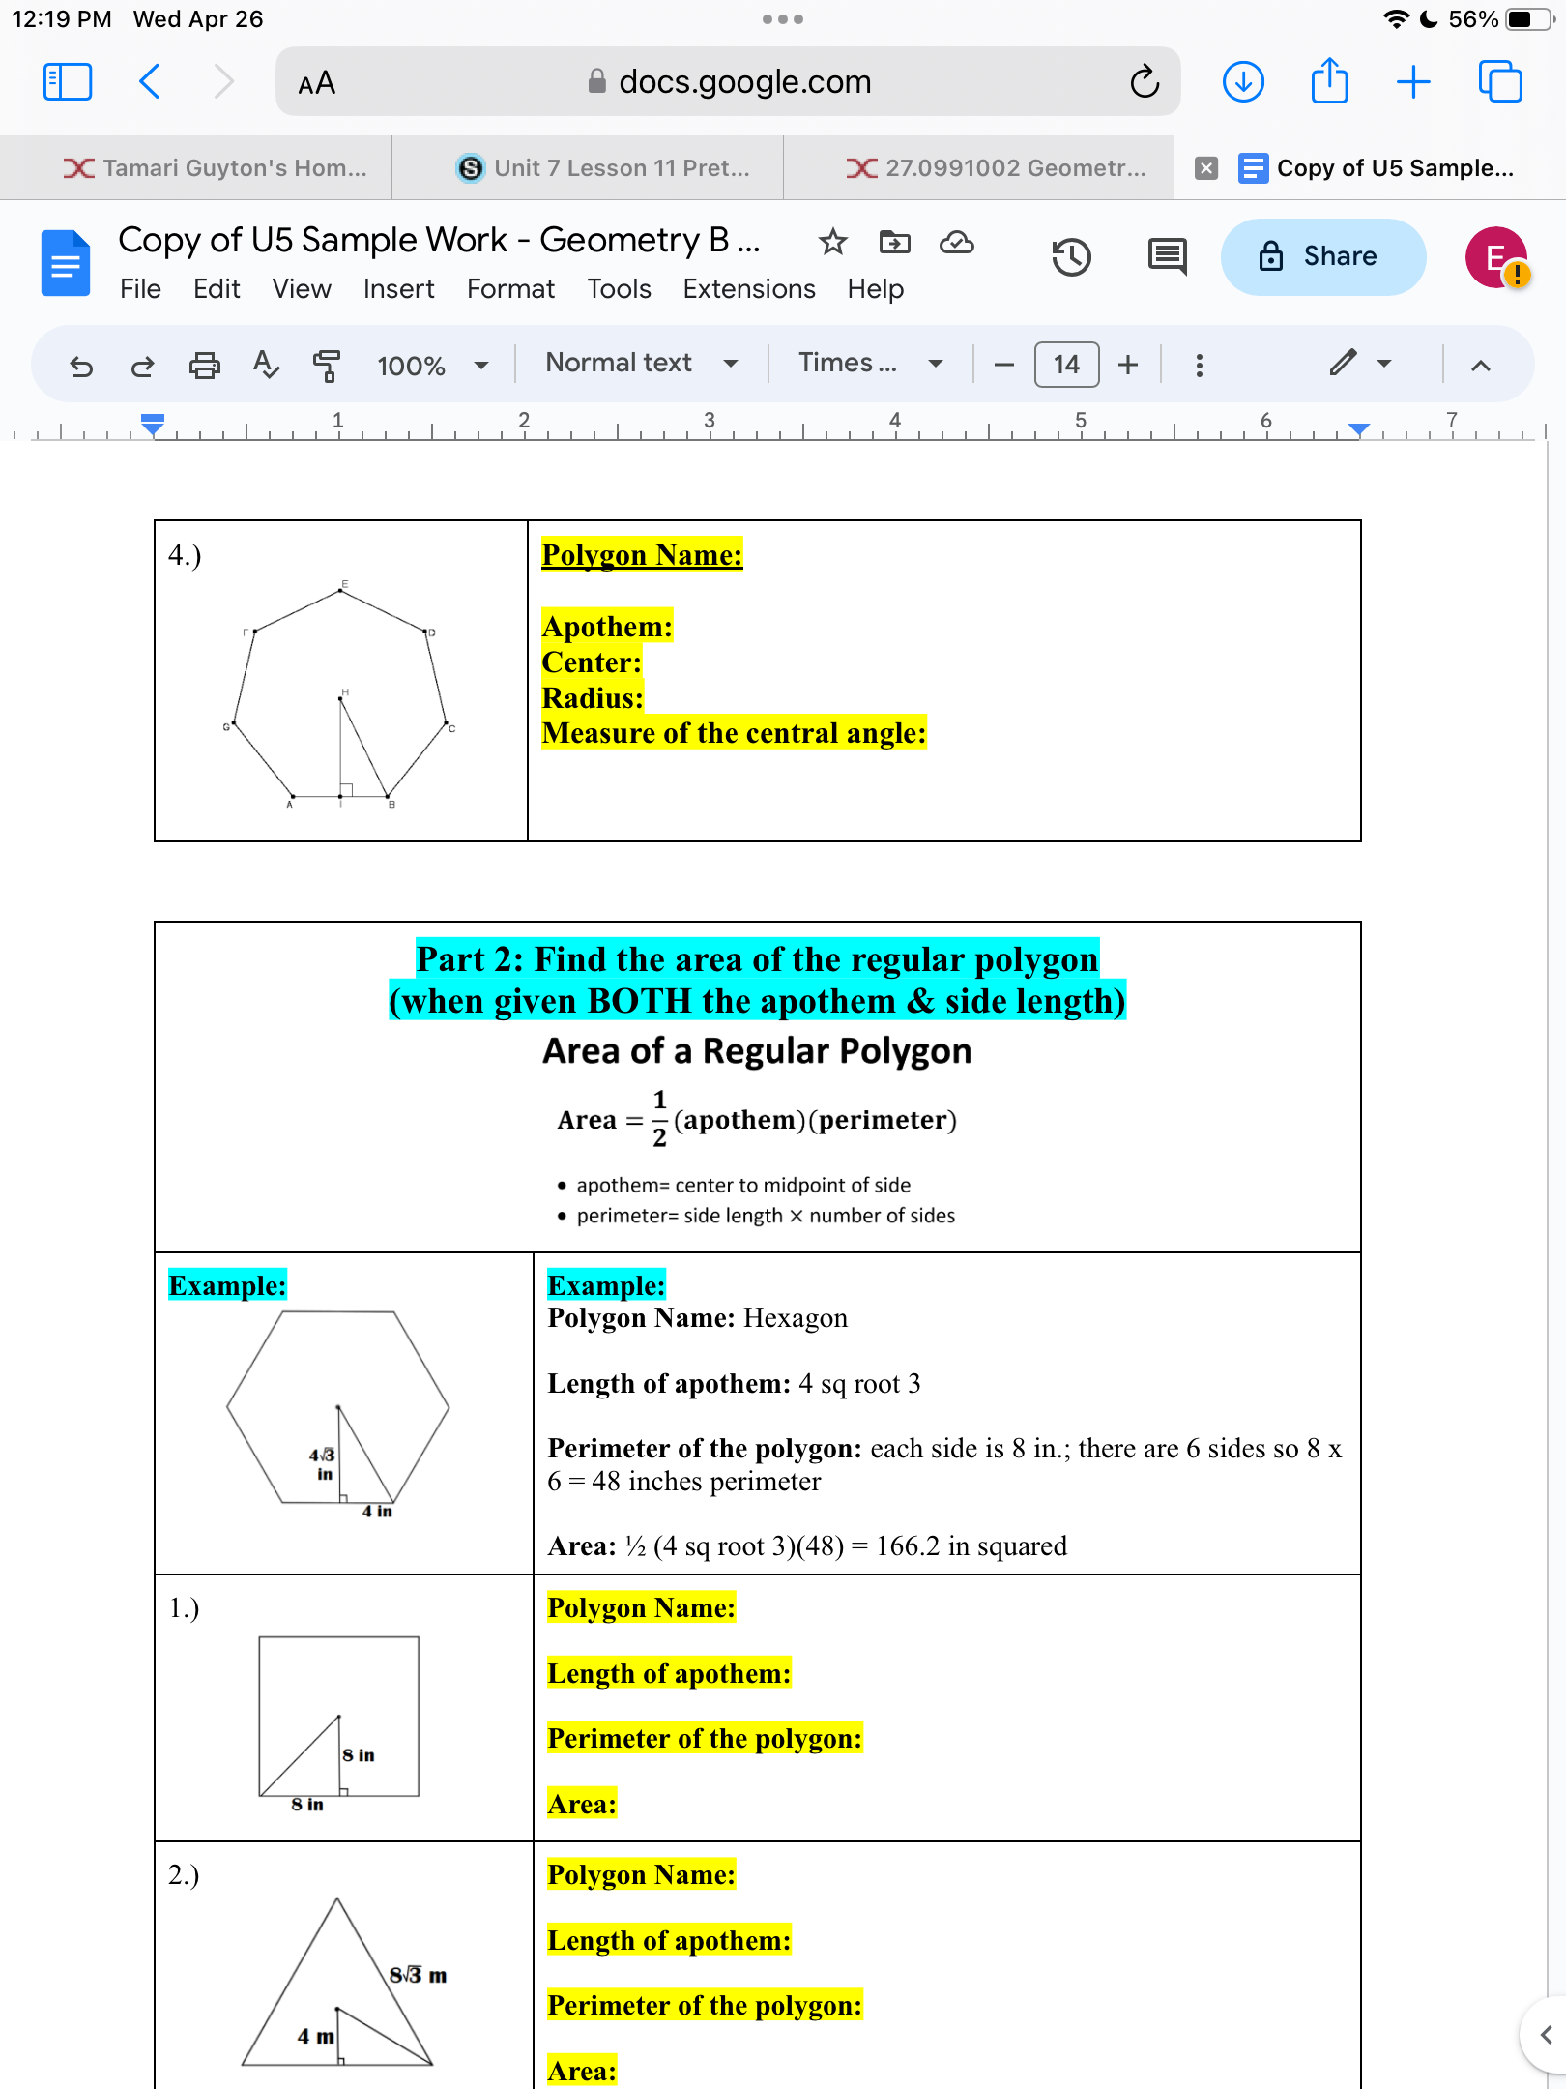Check document cloud save status icon
The height and width of the screenshot is (2089, 1566).
click(x=957, y=244)
